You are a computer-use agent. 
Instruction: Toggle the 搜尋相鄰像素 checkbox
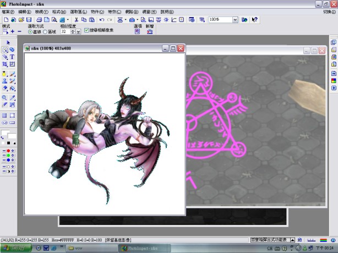[x=86, y=30]
